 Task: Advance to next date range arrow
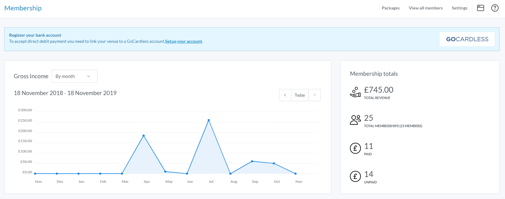(314, 95)
